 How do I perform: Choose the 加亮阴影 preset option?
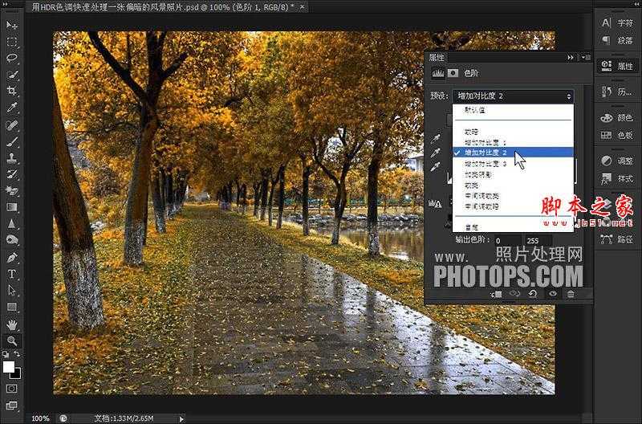coord(513,174)
